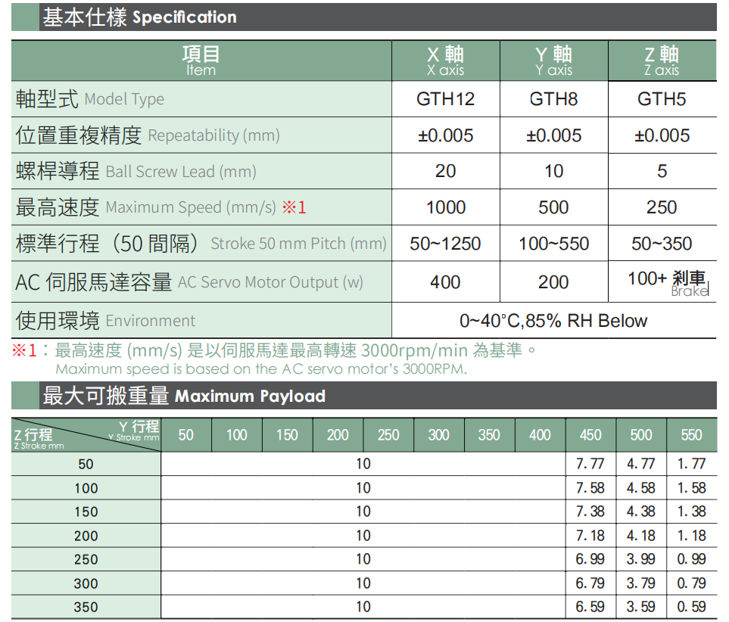
Task: Click the 0~40°C,85% RH Below environment value
Action: coord(553,321)
